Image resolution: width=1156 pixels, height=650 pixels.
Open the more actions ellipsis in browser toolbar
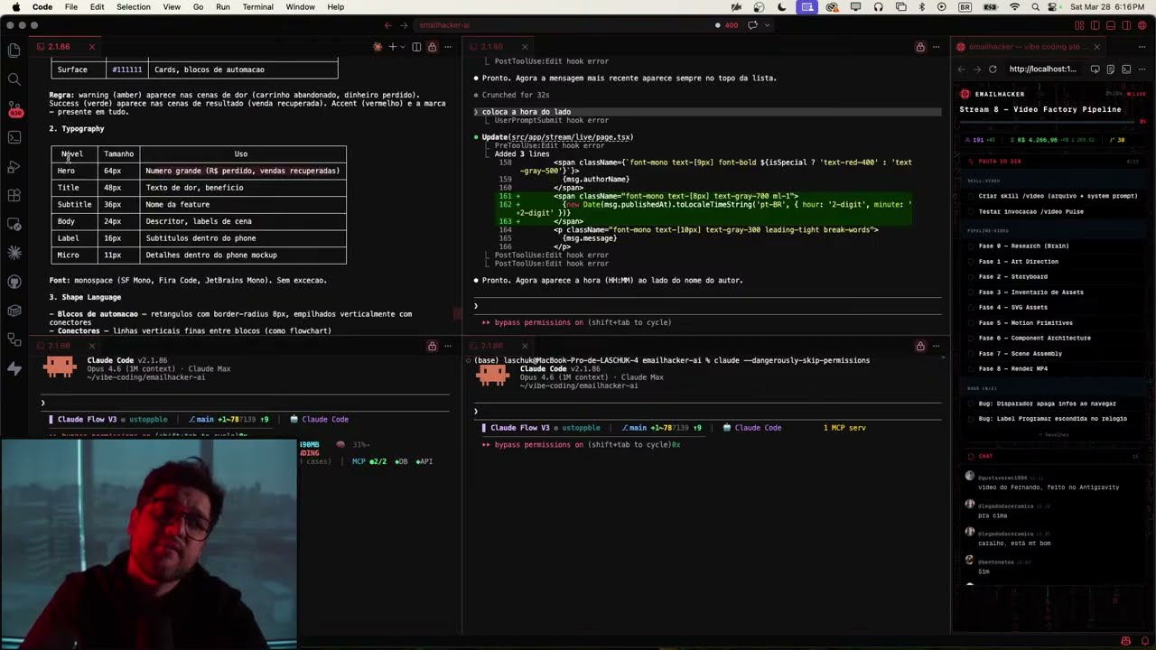(1142, 69)
